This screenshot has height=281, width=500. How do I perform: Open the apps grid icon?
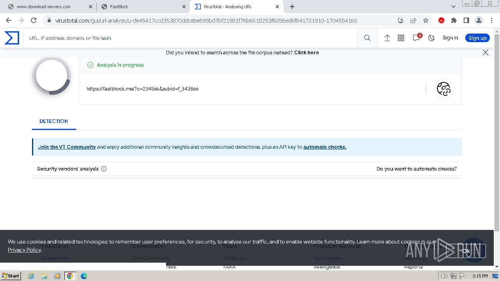(401, 38)
